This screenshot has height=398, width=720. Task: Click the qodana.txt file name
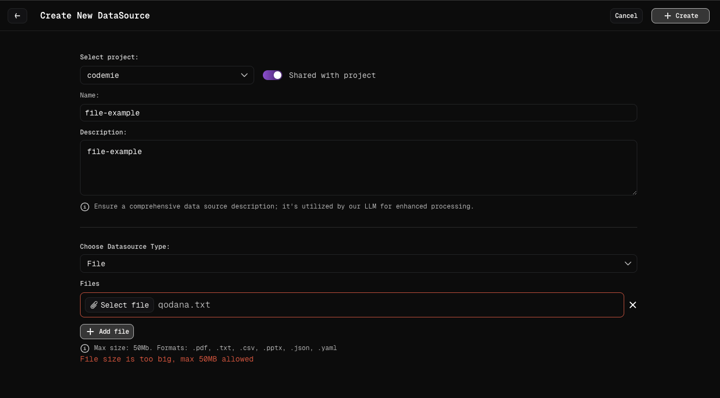[184, 305]
